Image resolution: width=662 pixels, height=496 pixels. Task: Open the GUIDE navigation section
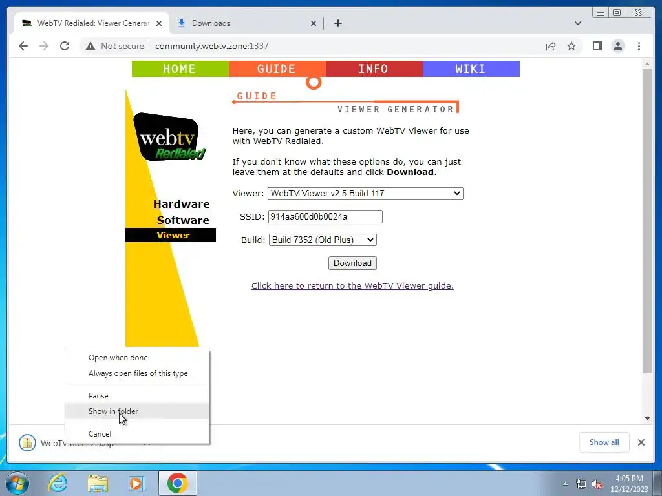tap(277, 68)
